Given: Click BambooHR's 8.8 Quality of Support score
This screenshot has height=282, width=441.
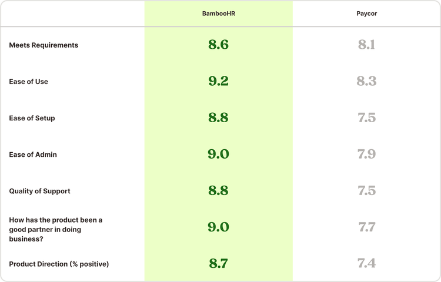Looking at the screenshot, I should pyautogui.click(x=219, y=191).
